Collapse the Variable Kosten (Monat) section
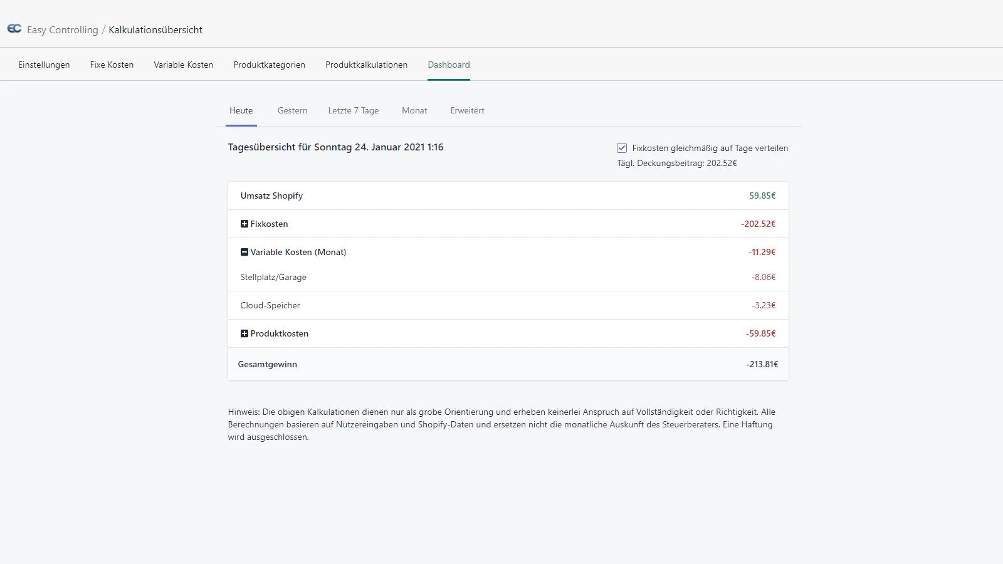The image size is (1003, 564). coord(244,252)
